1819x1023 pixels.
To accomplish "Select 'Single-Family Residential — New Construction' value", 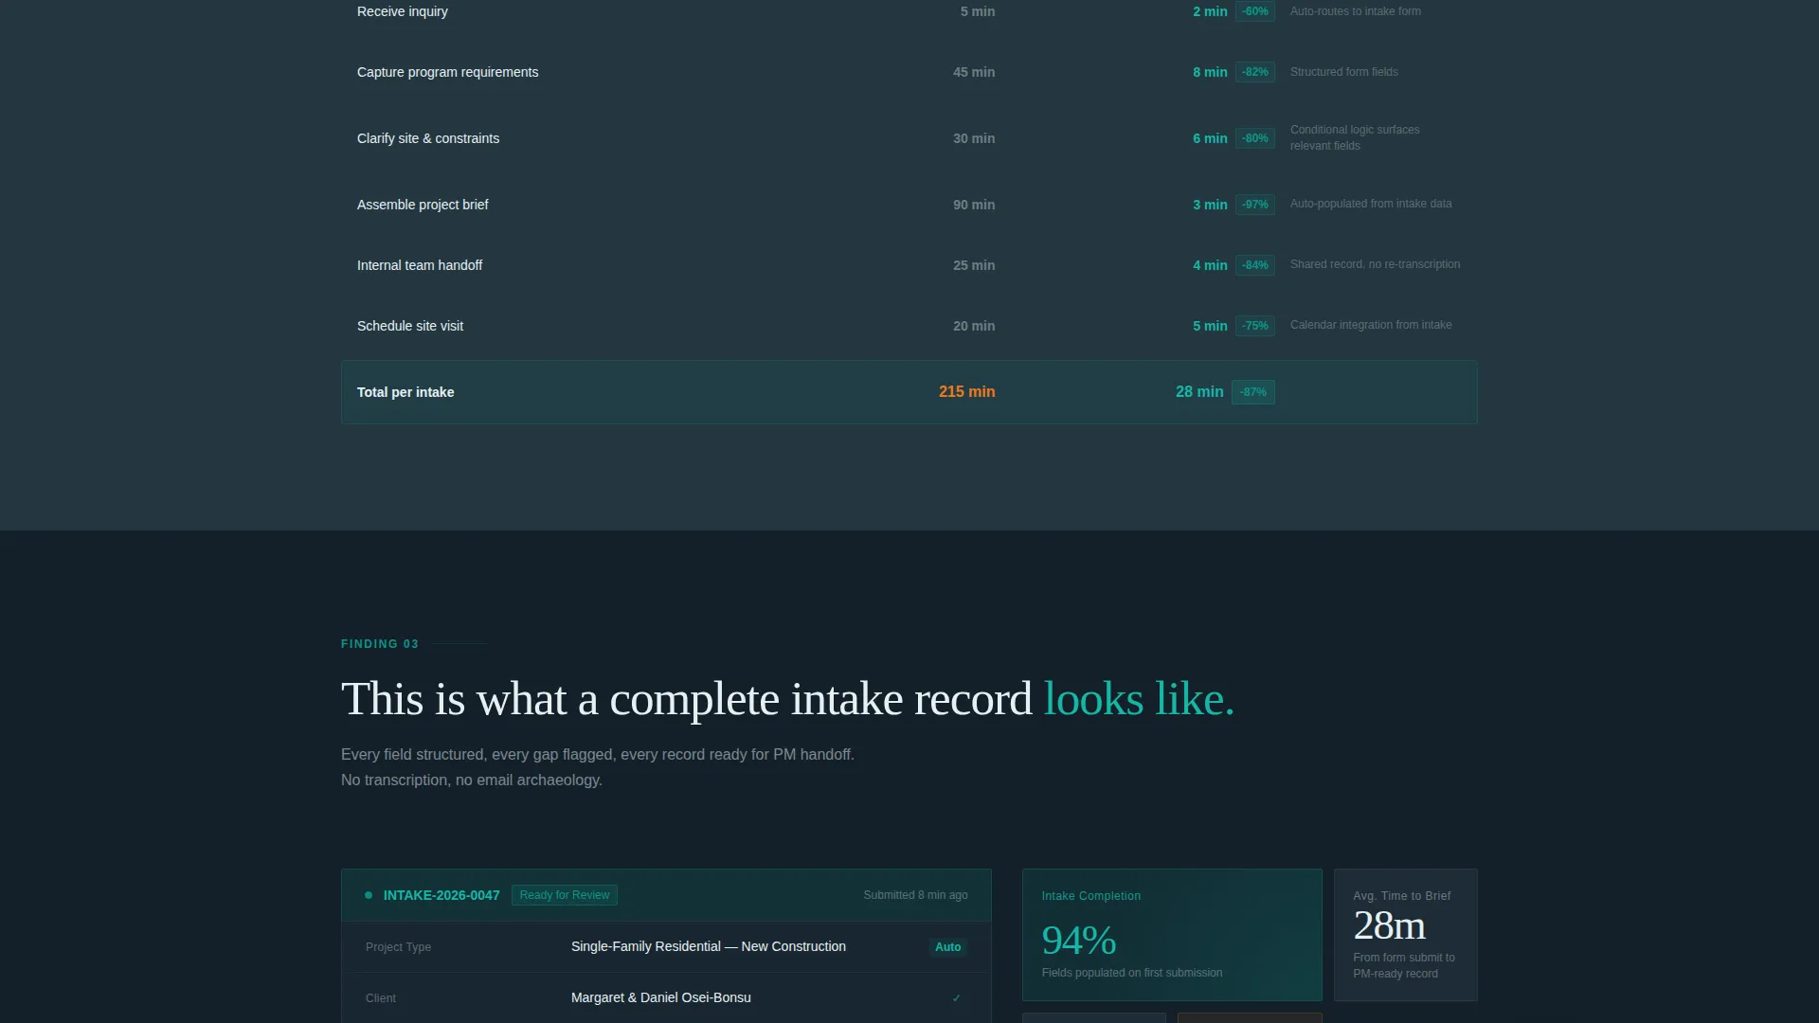I will 709,947.
